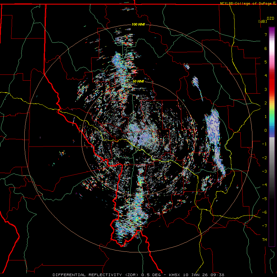
Task: Click the -3 value on color scale
Action: click(264, 171)
